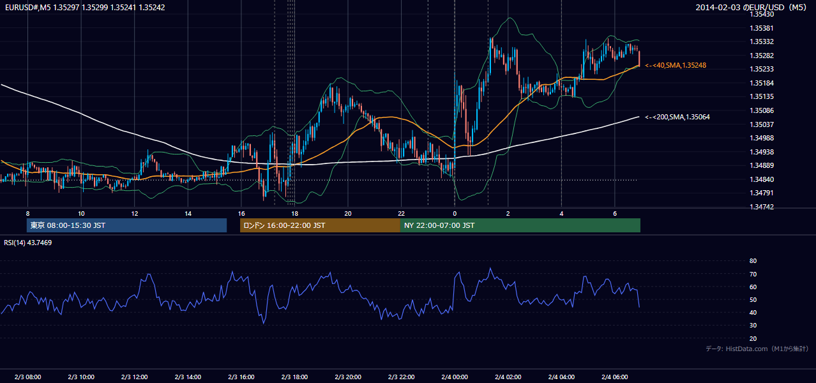Click price axis value 1.34938
The image size is (816, 383).
(x=762, y=152)
